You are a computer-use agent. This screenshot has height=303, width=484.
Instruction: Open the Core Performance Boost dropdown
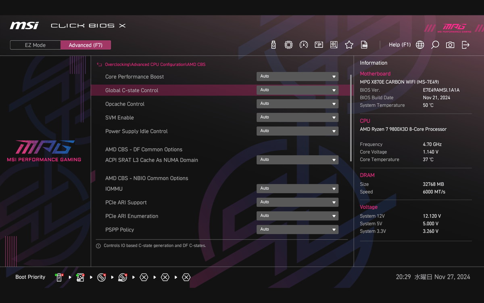[x=297, y=76]
